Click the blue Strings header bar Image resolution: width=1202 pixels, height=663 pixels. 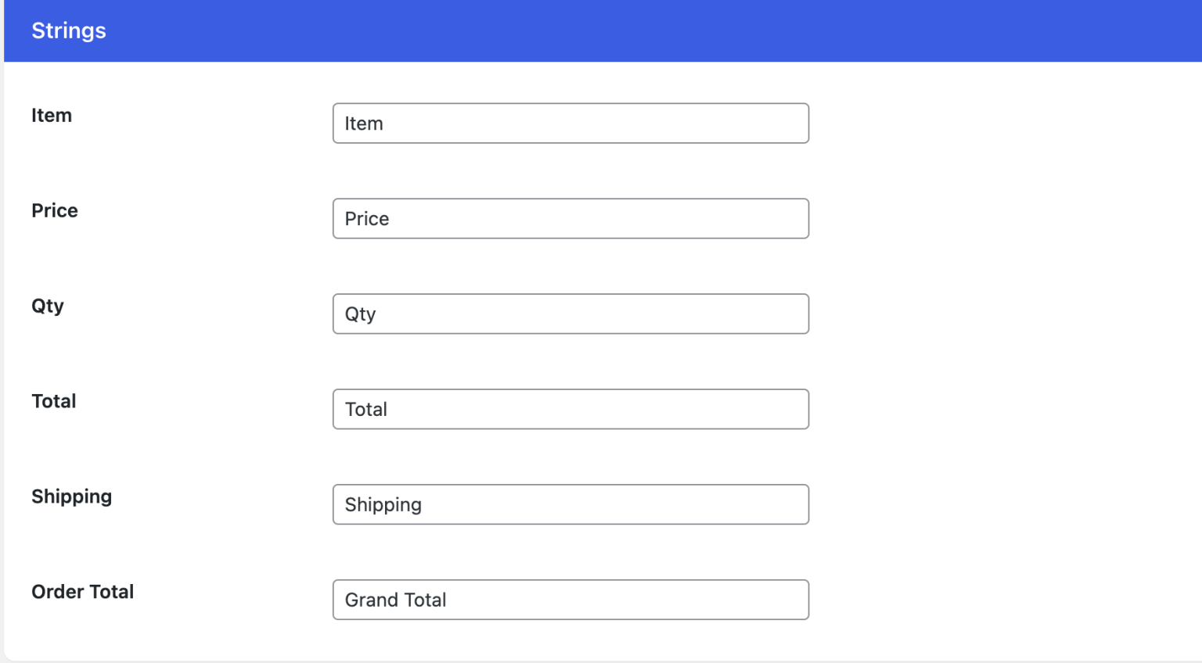pyautogui.click(x=548, y=30)
